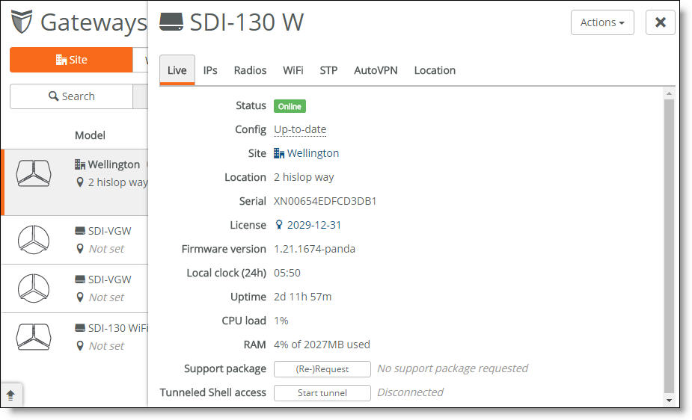Click the Up-to-date config link
The width and height of the screenshot is (692, 420).
click(x=300, y=129)
